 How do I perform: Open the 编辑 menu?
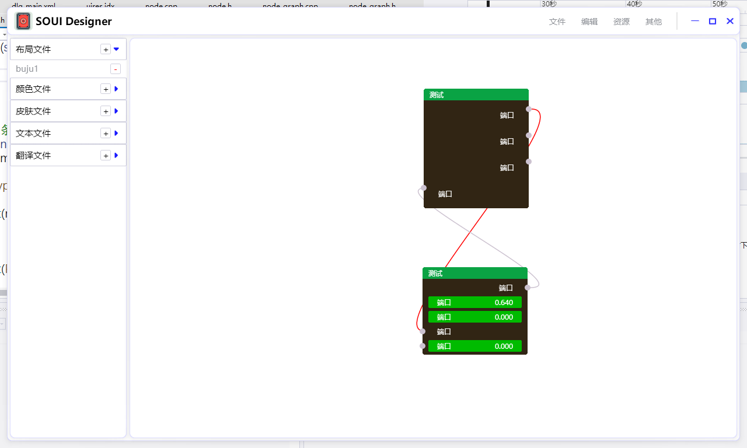pyautogui.click(x=589, y=22)
